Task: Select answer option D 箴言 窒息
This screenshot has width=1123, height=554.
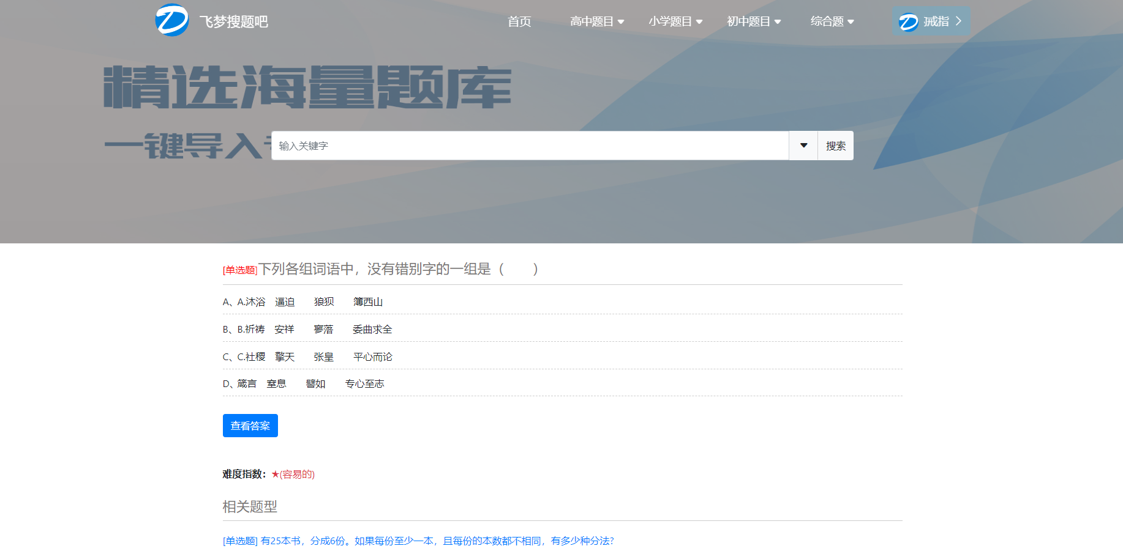Action: coord(303,384)
